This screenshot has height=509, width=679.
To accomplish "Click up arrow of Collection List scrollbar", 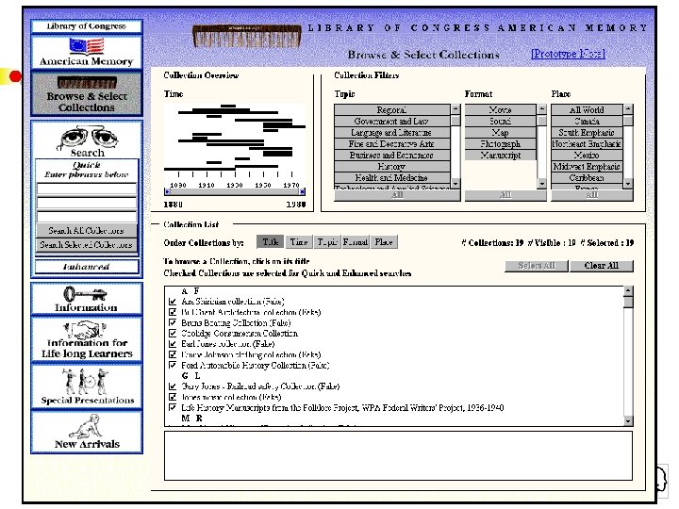I will pos(628,291).
